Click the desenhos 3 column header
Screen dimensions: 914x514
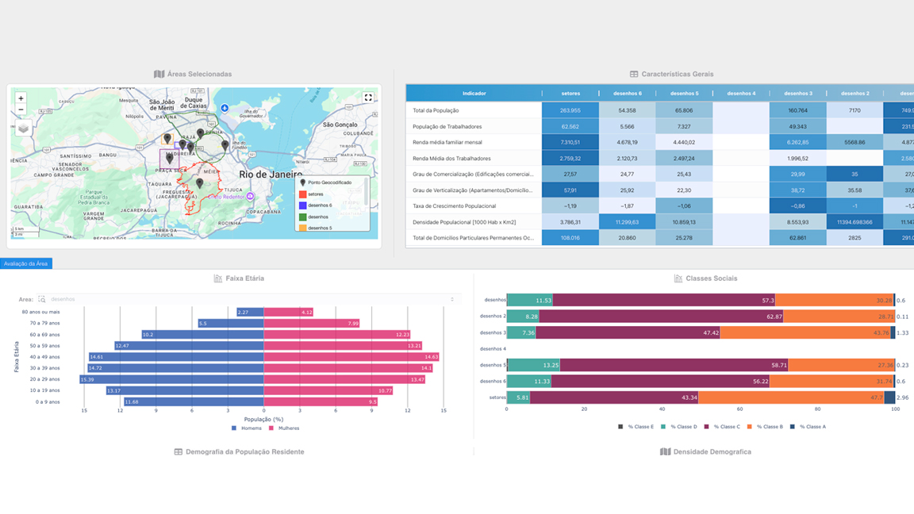click(x=797, y=94)
